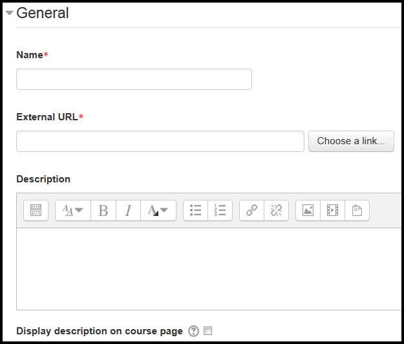Collapse the General section arrow
Screen dimensions: 404x344
10,13
